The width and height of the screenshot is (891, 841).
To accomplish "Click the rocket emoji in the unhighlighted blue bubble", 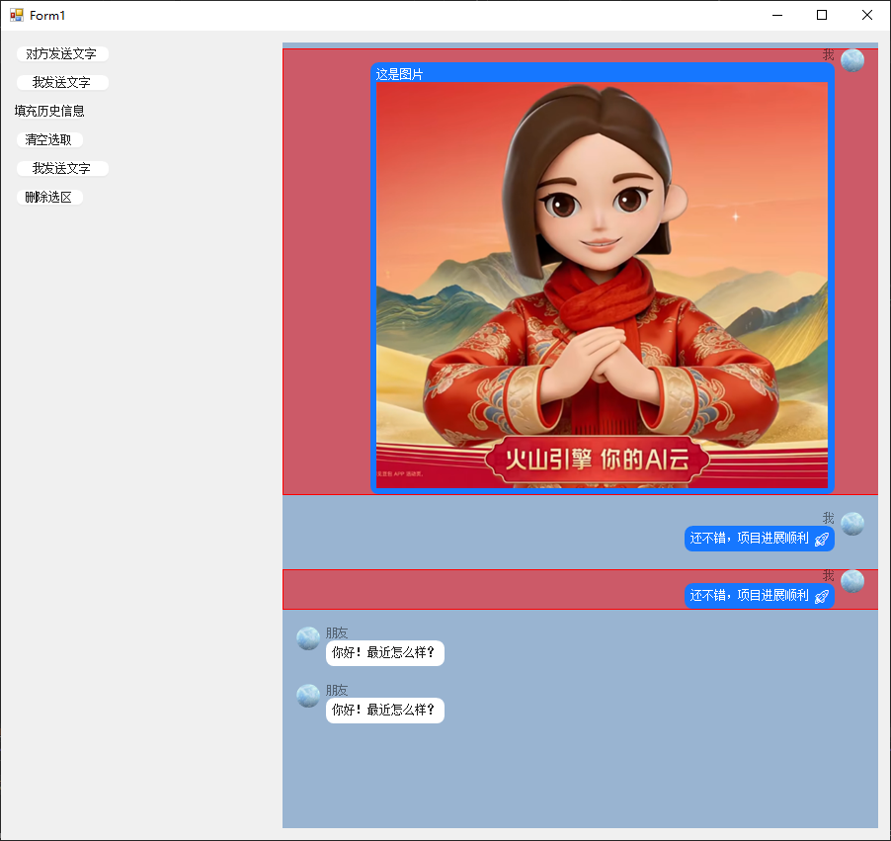I will click(822, 539).
